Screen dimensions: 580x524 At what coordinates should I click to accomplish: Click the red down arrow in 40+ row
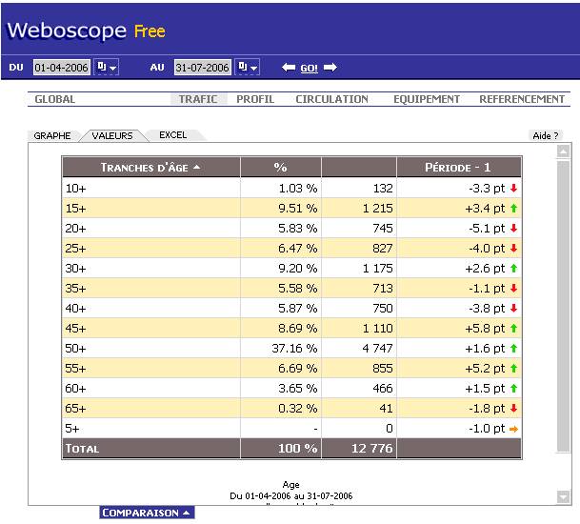(x=513, y=309)
